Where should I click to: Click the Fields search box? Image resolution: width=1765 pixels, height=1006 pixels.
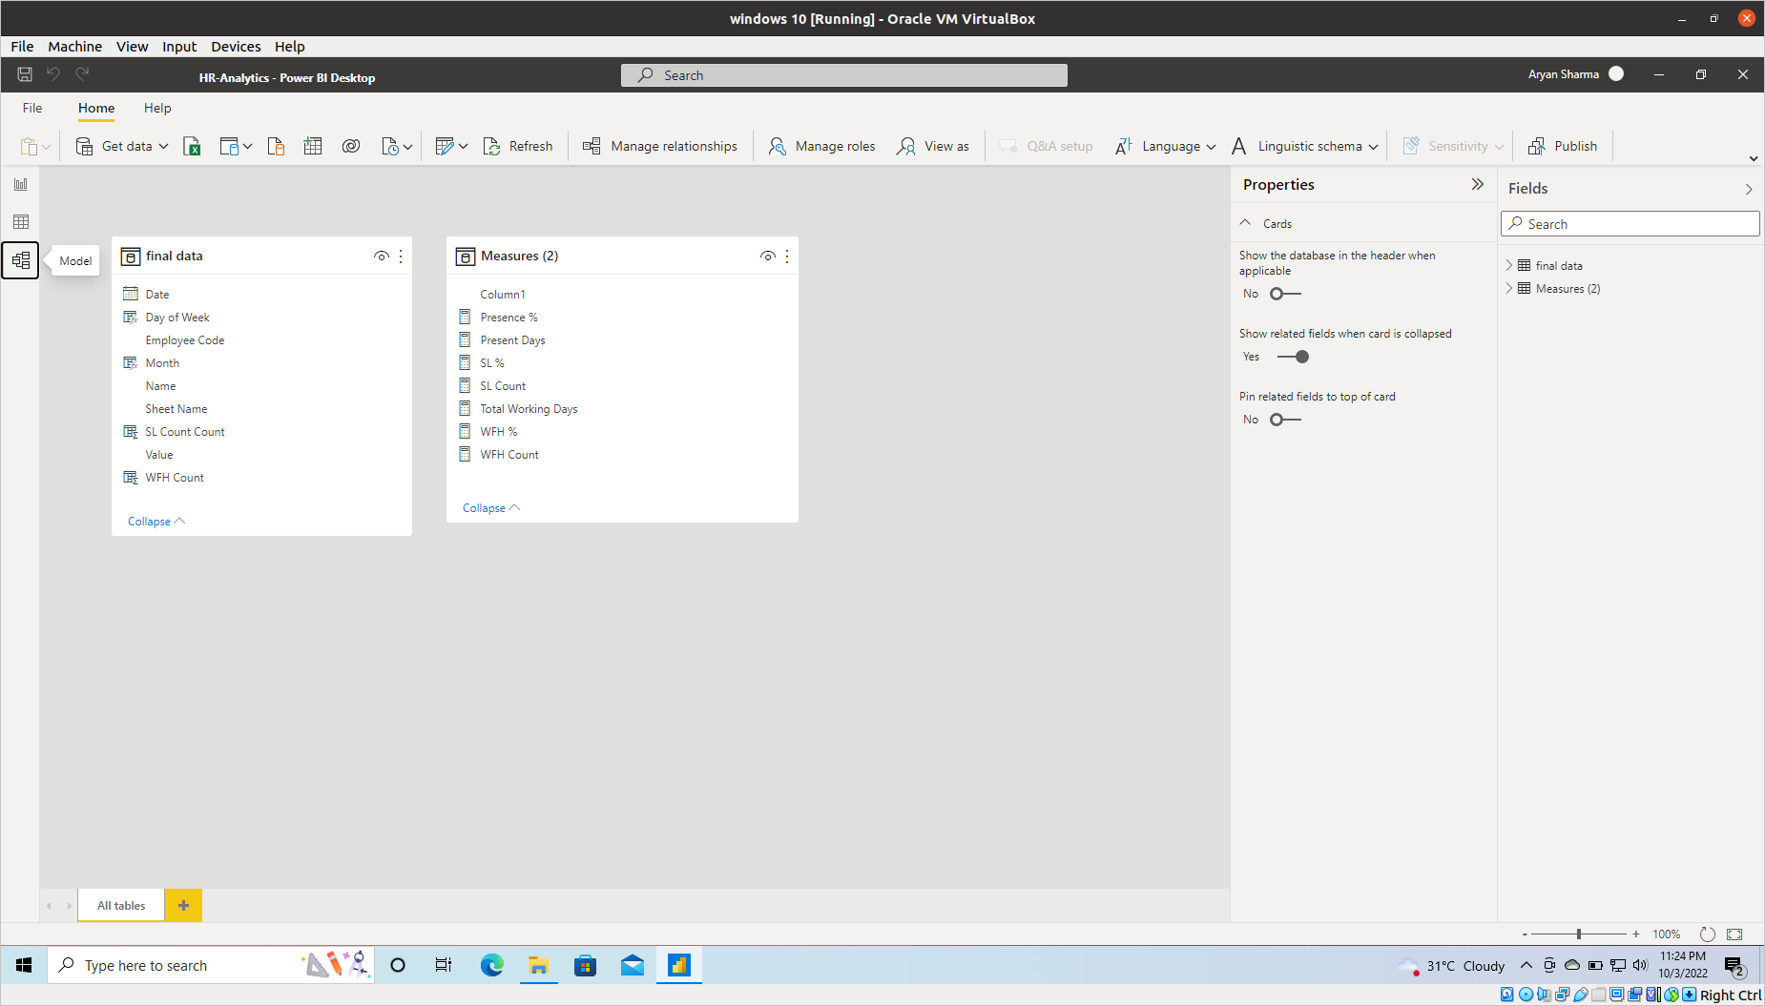click(1630, 223)
